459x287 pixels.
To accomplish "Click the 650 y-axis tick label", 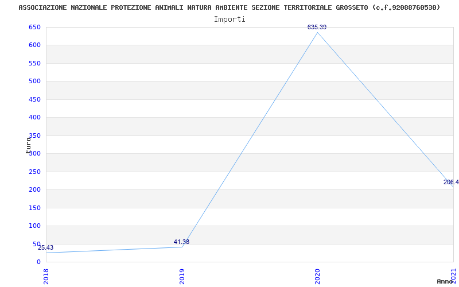I will (34, 27).
